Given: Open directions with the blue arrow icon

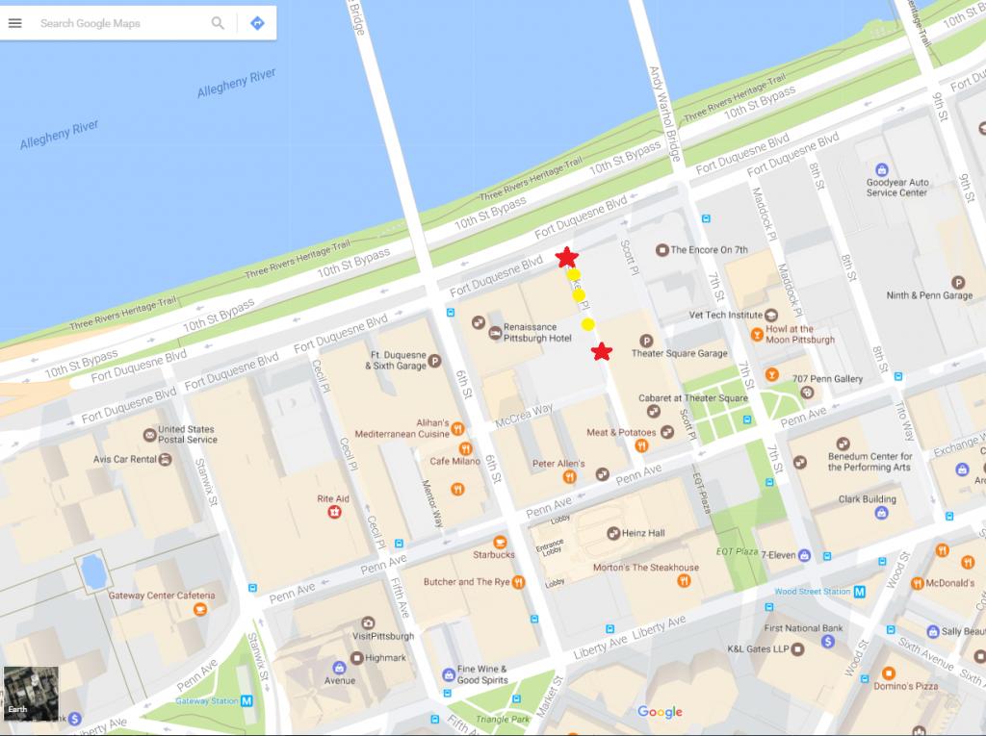Looking at the screenshot, I should click(257, 23).
